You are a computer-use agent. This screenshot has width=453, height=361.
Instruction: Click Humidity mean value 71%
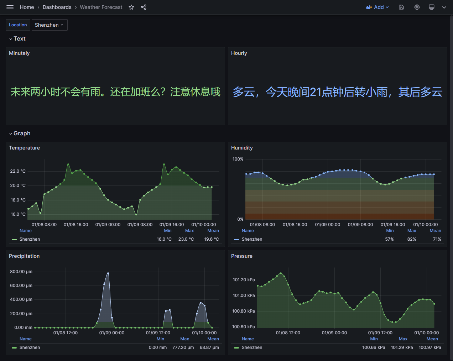(437, 239)
